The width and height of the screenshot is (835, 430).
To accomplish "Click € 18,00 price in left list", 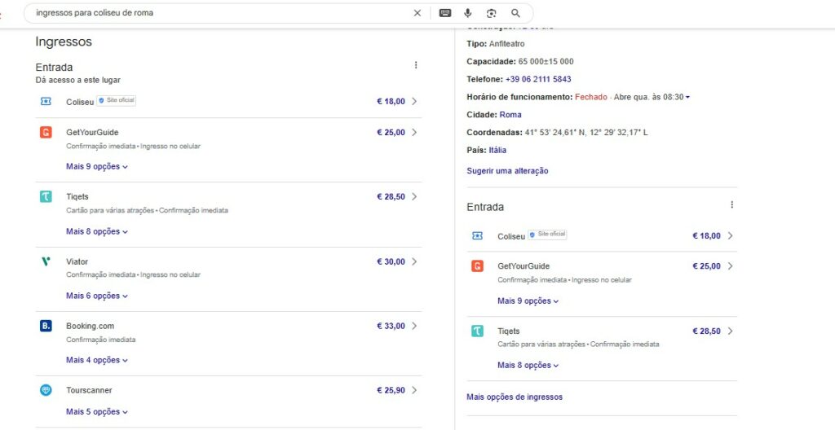I will click(x=391, y=102).
